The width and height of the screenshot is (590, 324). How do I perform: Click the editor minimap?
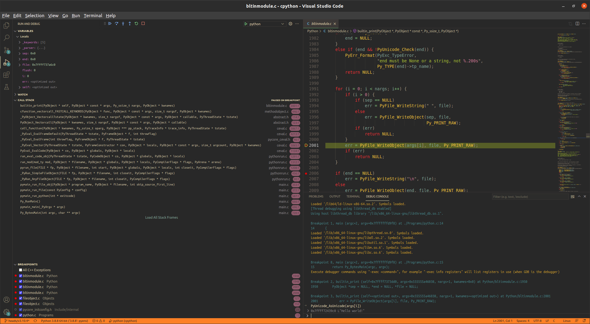571,113
